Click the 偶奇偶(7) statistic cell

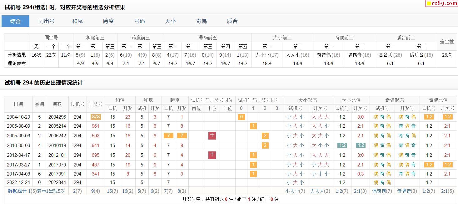382,191
